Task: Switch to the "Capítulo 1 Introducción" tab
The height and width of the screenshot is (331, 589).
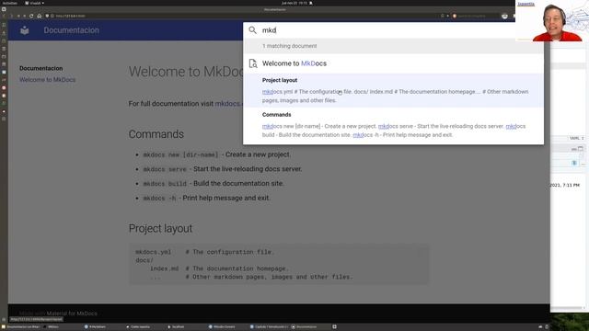Action: point(269,327)
